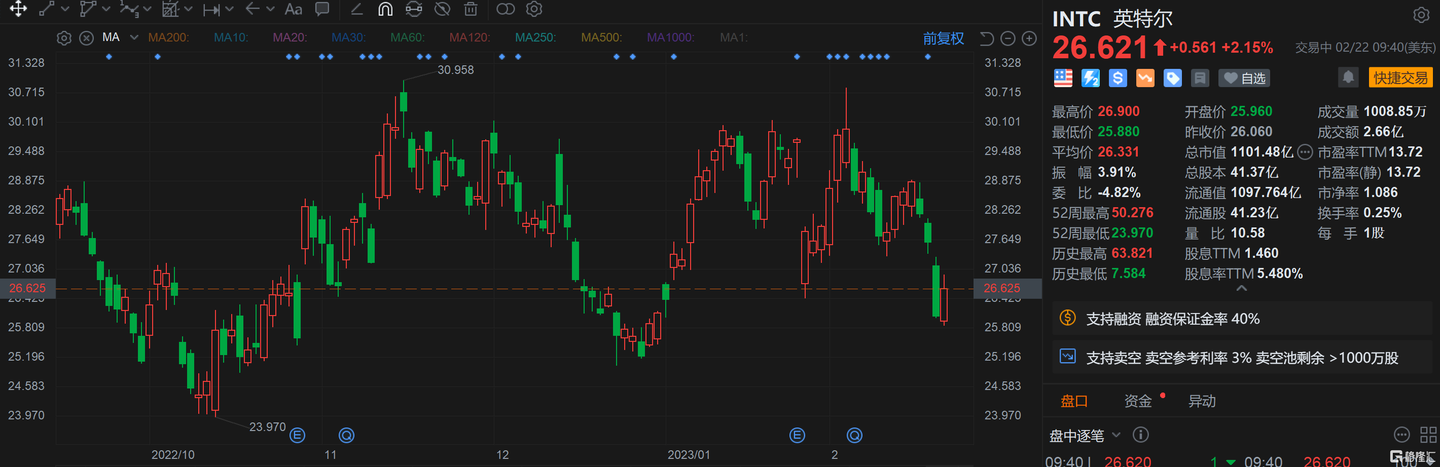Collapse the stock details panel chevron

point(1241,288)
